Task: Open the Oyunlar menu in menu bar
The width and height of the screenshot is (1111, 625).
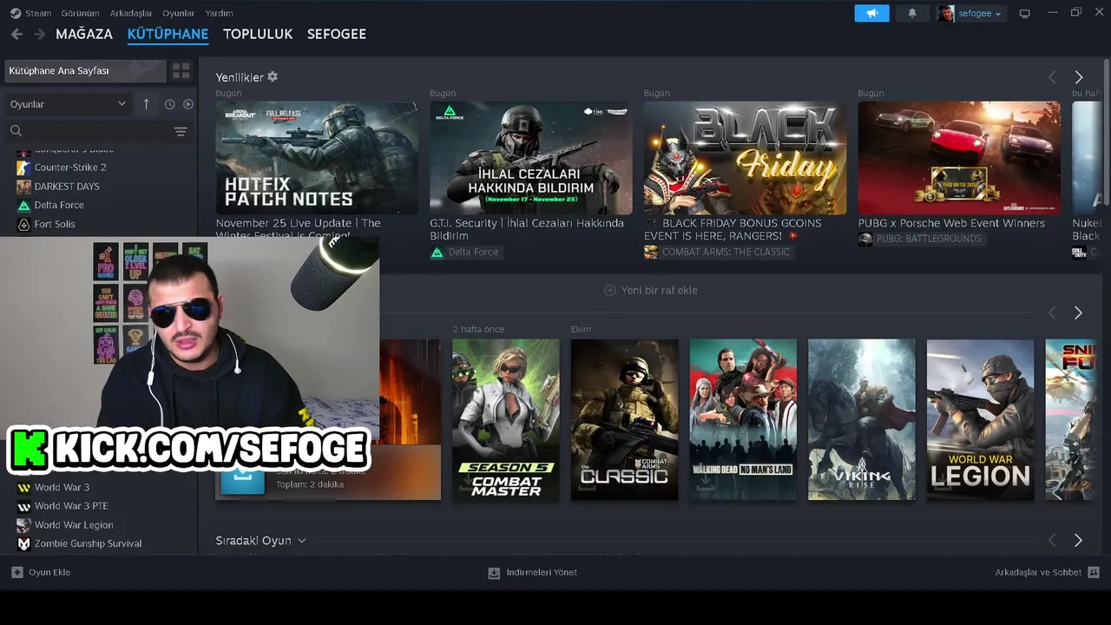Action: (x=179, y=13)
